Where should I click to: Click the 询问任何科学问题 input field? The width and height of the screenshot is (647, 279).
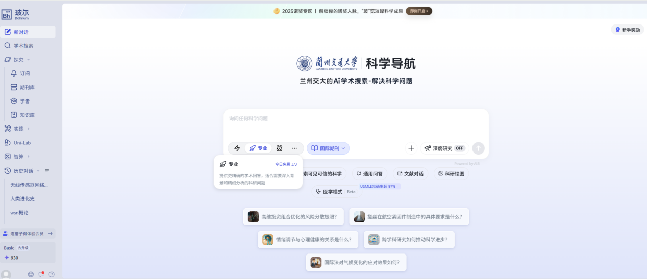click(x=355, y=122)
